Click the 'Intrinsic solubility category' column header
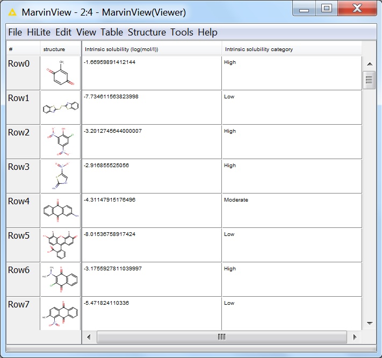The width and height of the screenshot is (382, 358). click(291, 49)
